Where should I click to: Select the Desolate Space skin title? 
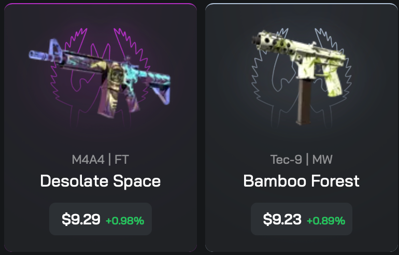coord(100,181)
